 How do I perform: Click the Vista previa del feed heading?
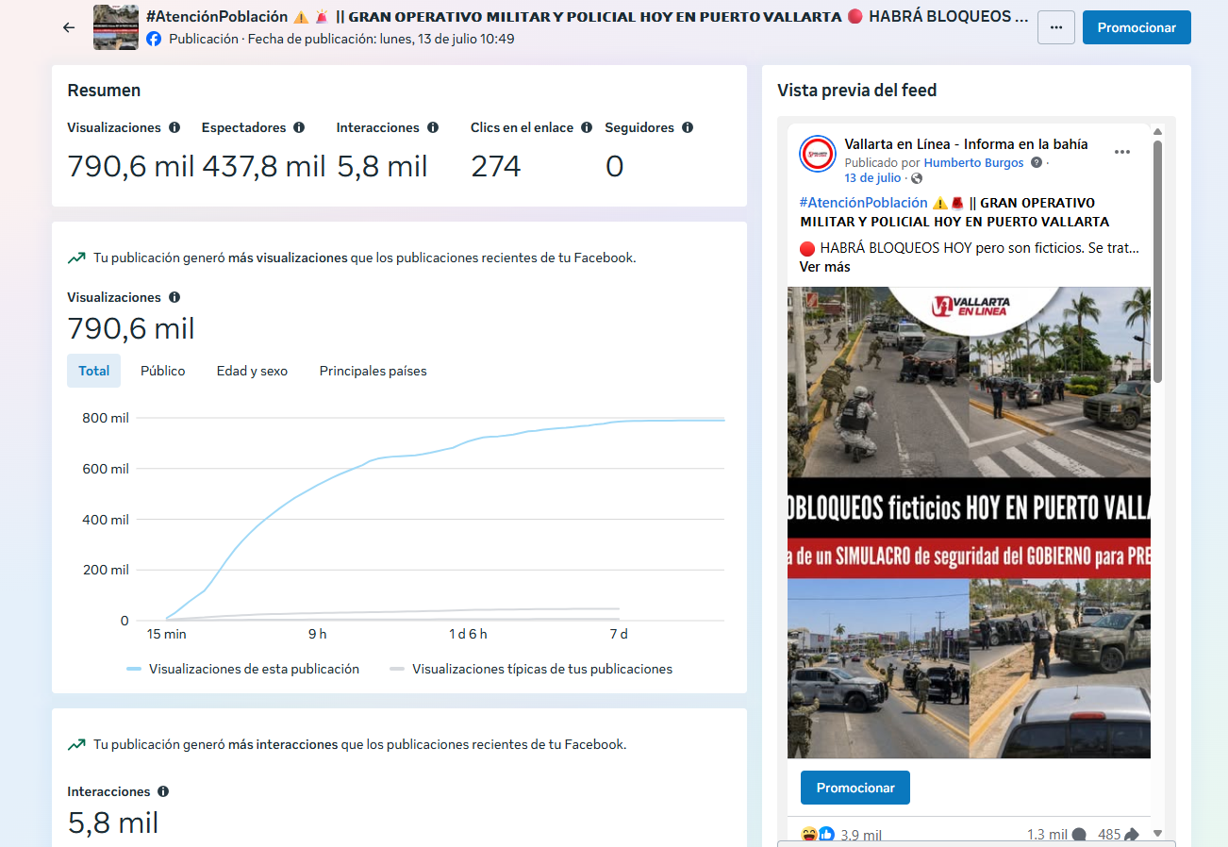(x=857, y=91)
